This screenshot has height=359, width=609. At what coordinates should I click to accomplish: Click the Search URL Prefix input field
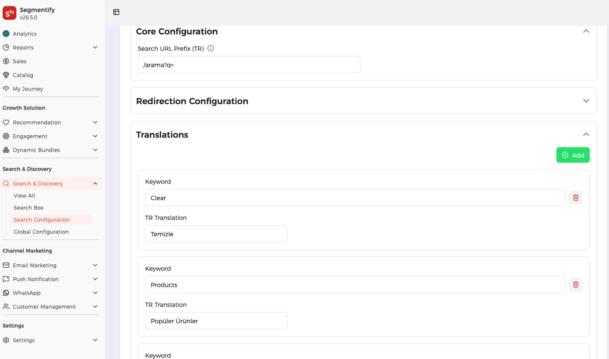249,64
